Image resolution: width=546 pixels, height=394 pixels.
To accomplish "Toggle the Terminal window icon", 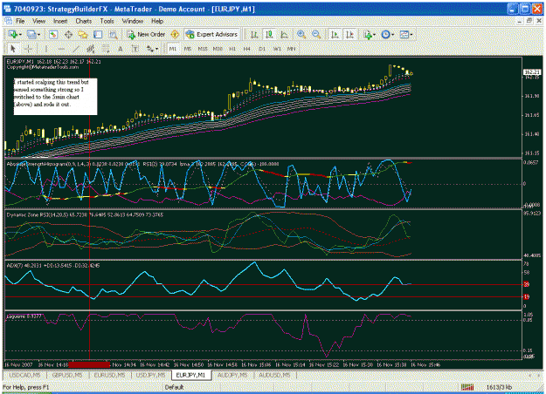I will pyautogui.click(x=98, y=34).
